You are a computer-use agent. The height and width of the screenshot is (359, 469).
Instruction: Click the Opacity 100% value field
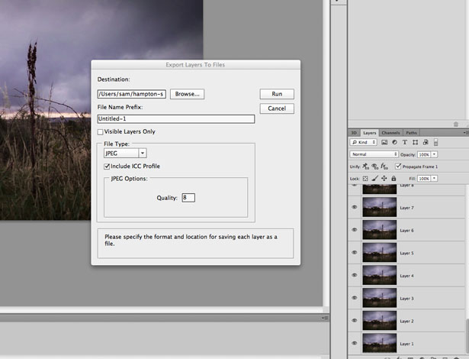click(424, 154)
